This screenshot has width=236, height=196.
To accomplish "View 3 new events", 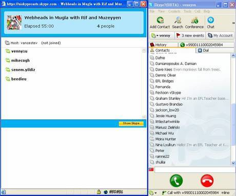I will pyautogui.click(x=190, y=35).
